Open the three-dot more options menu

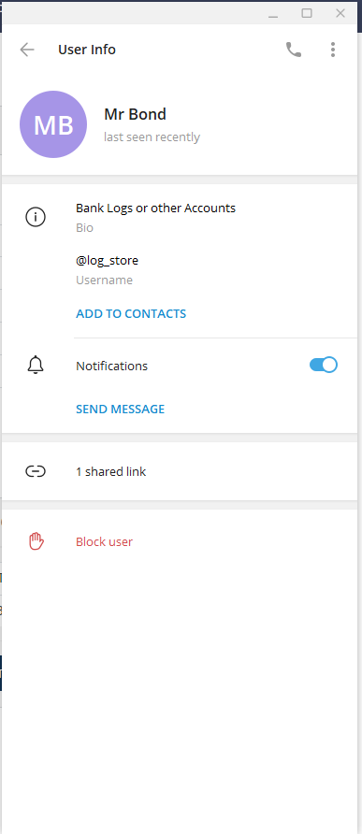coord(333,50)
